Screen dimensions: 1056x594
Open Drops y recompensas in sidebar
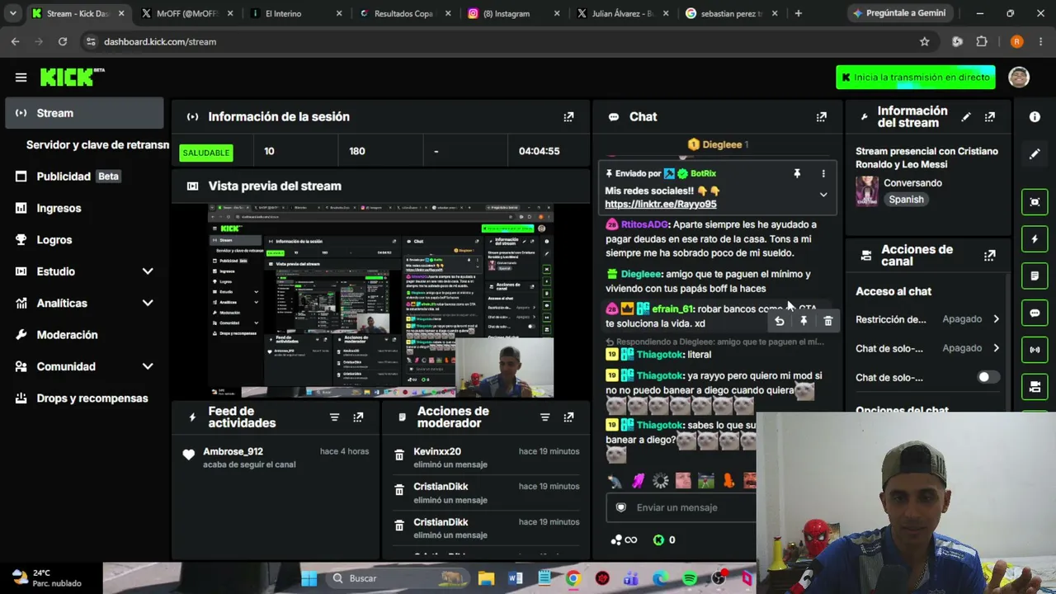84,398
